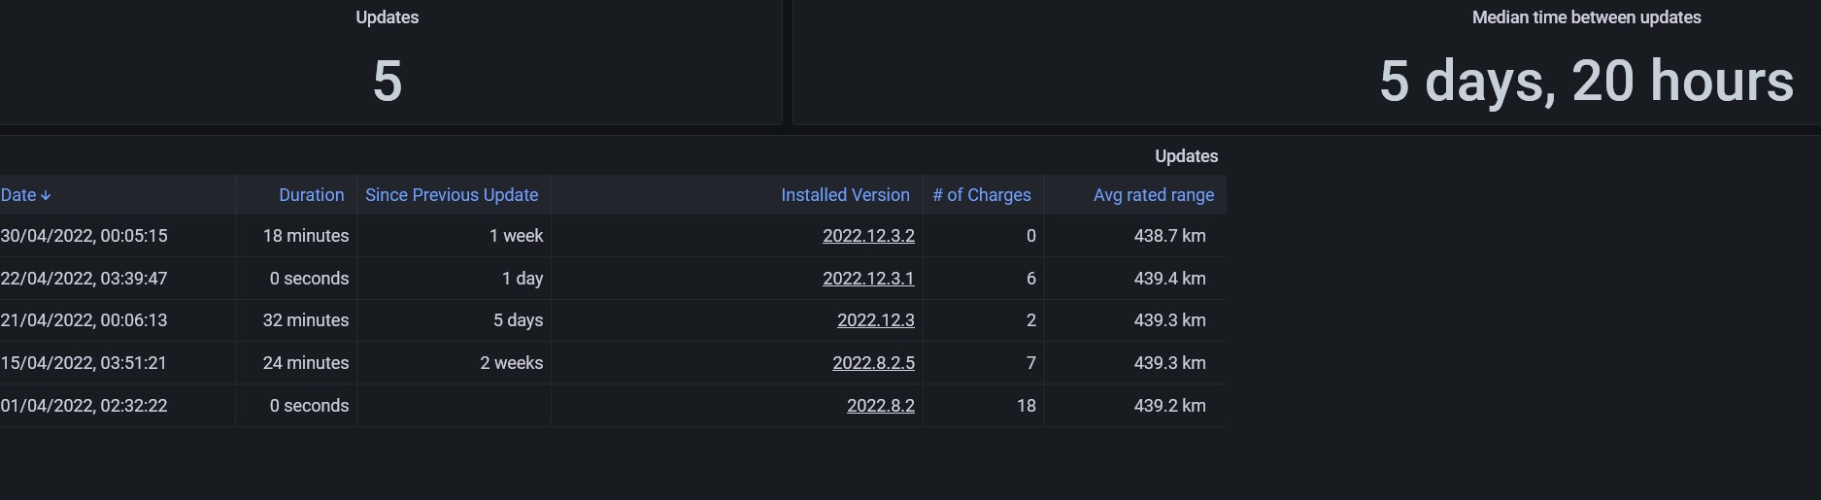This screenshot has height=500, width=1821.
Task: Sort by Since Previous Update column
Action: click(452, 195)
